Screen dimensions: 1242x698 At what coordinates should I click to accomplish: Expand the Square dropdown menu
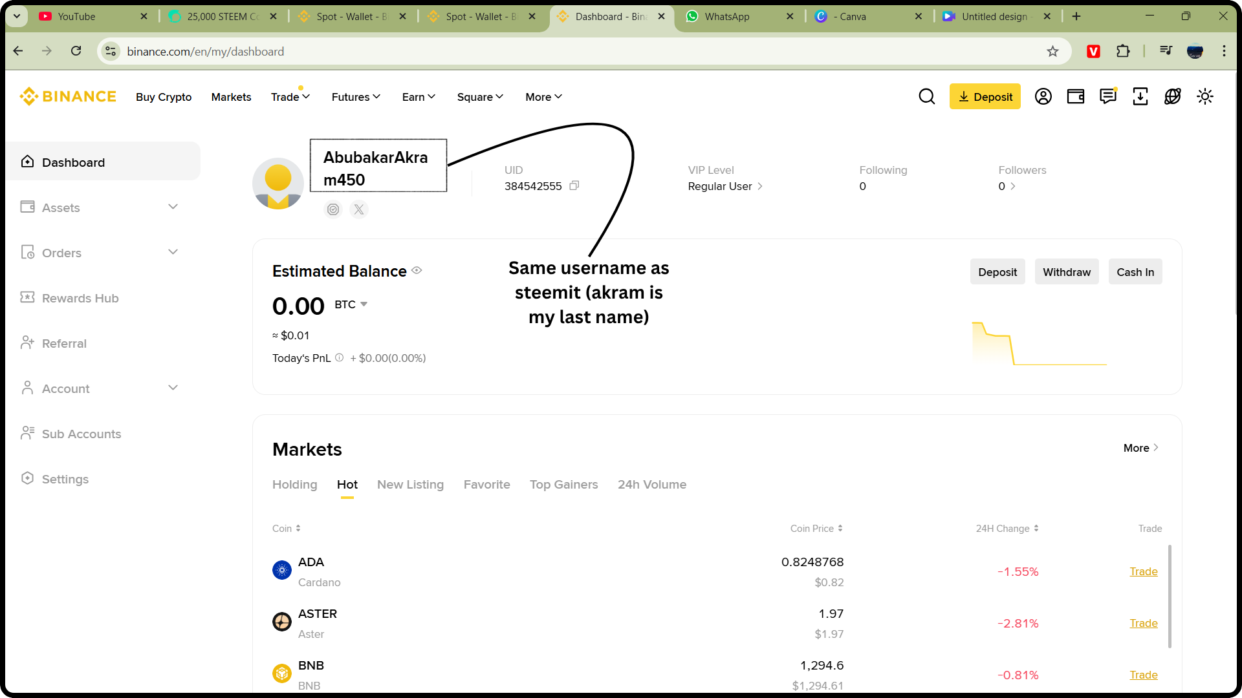tap(480, 97)
